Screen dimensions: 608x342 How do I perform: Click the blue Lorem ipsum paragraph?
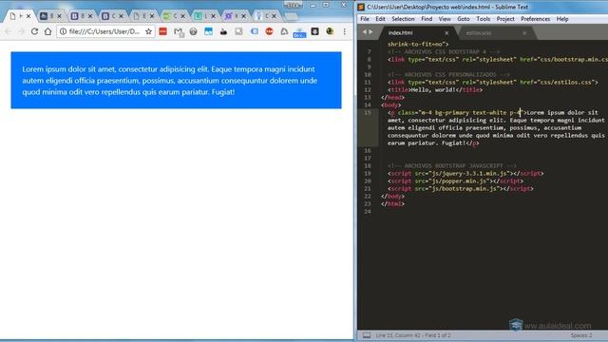click(176, 80)
